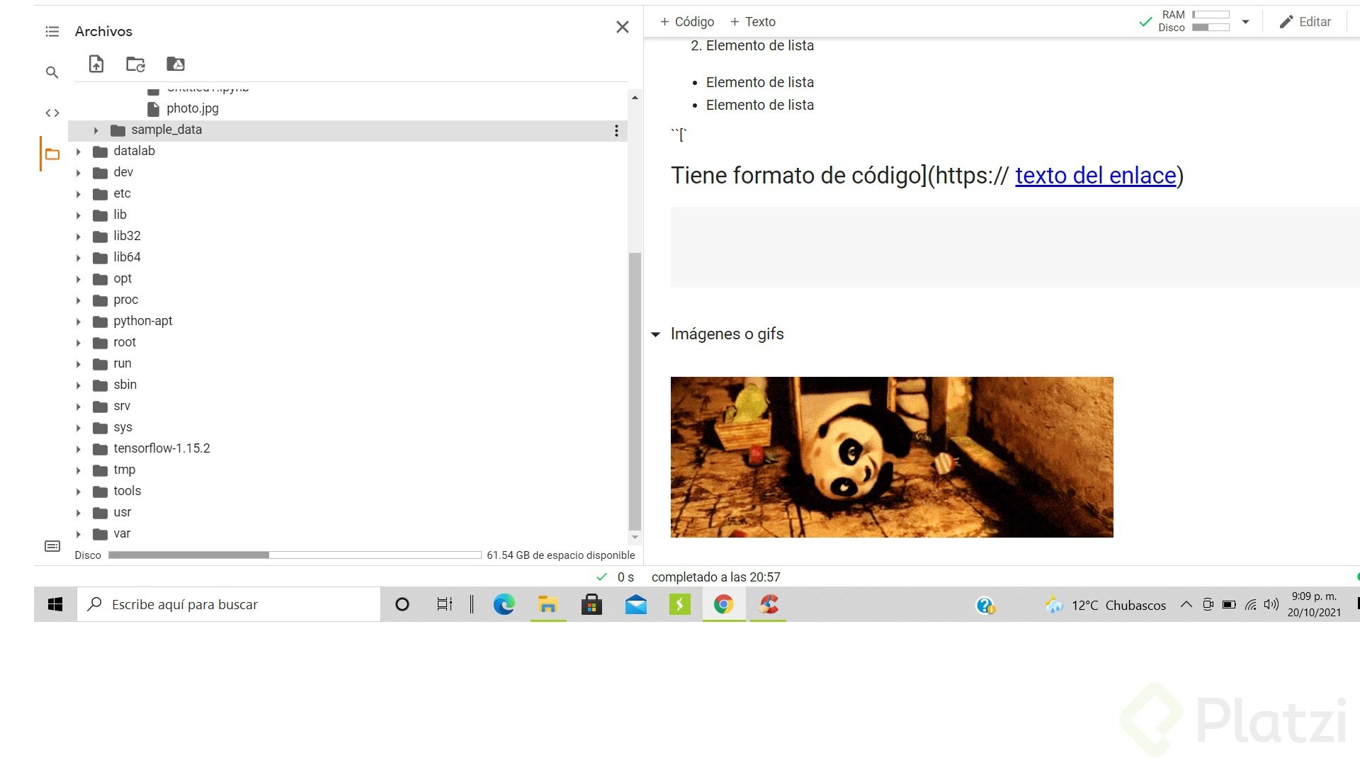This screenshot has width=1360, height=765.
Task: Click the mount Google Drive icon
Action: [175, 64]
